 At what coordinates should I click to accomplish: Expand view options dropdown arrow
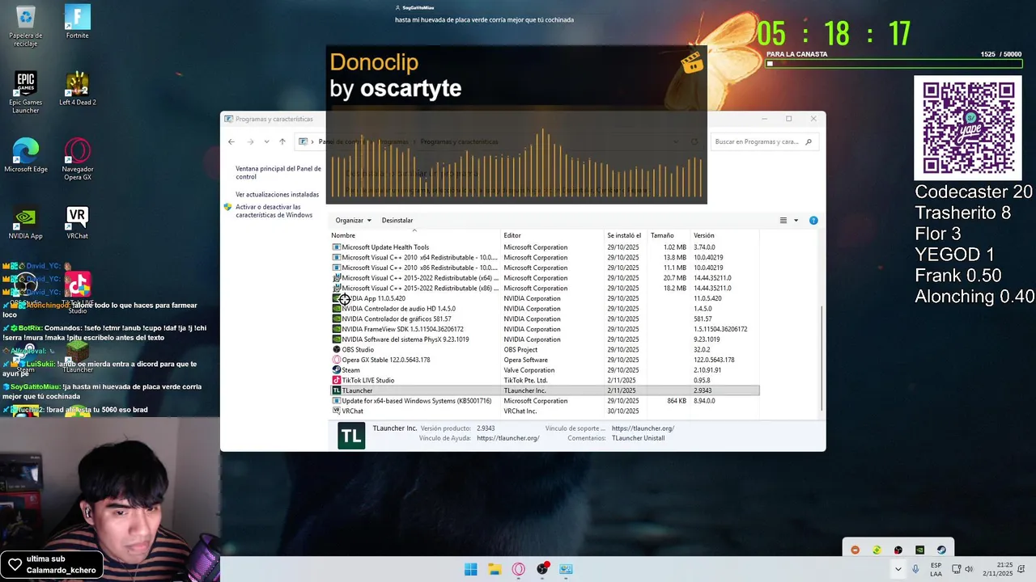pos(796,220)
